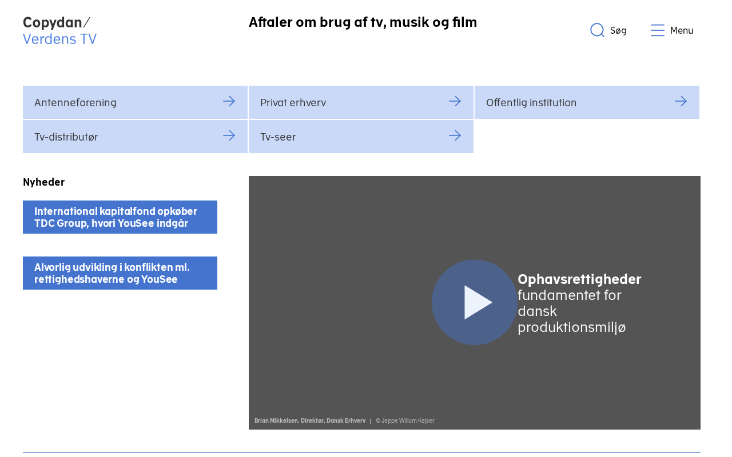Click the arrow icon in Tv-distributør tile
Viewport: 732px width, 457px height.
click(229, 135)
